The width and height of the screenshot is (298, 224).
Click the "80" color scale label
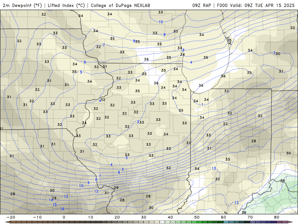(x=277, y=217)
